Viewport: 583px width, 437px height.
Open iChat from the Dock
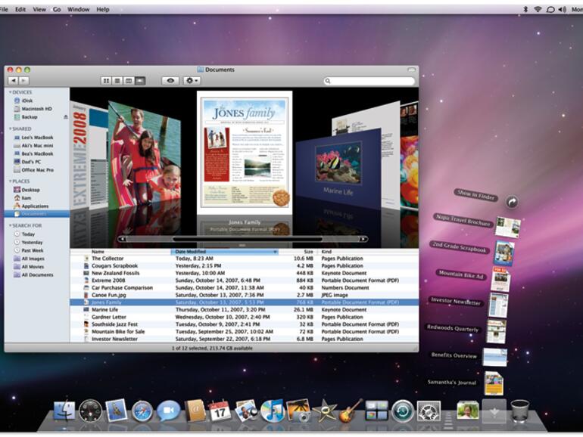point(168,411)
